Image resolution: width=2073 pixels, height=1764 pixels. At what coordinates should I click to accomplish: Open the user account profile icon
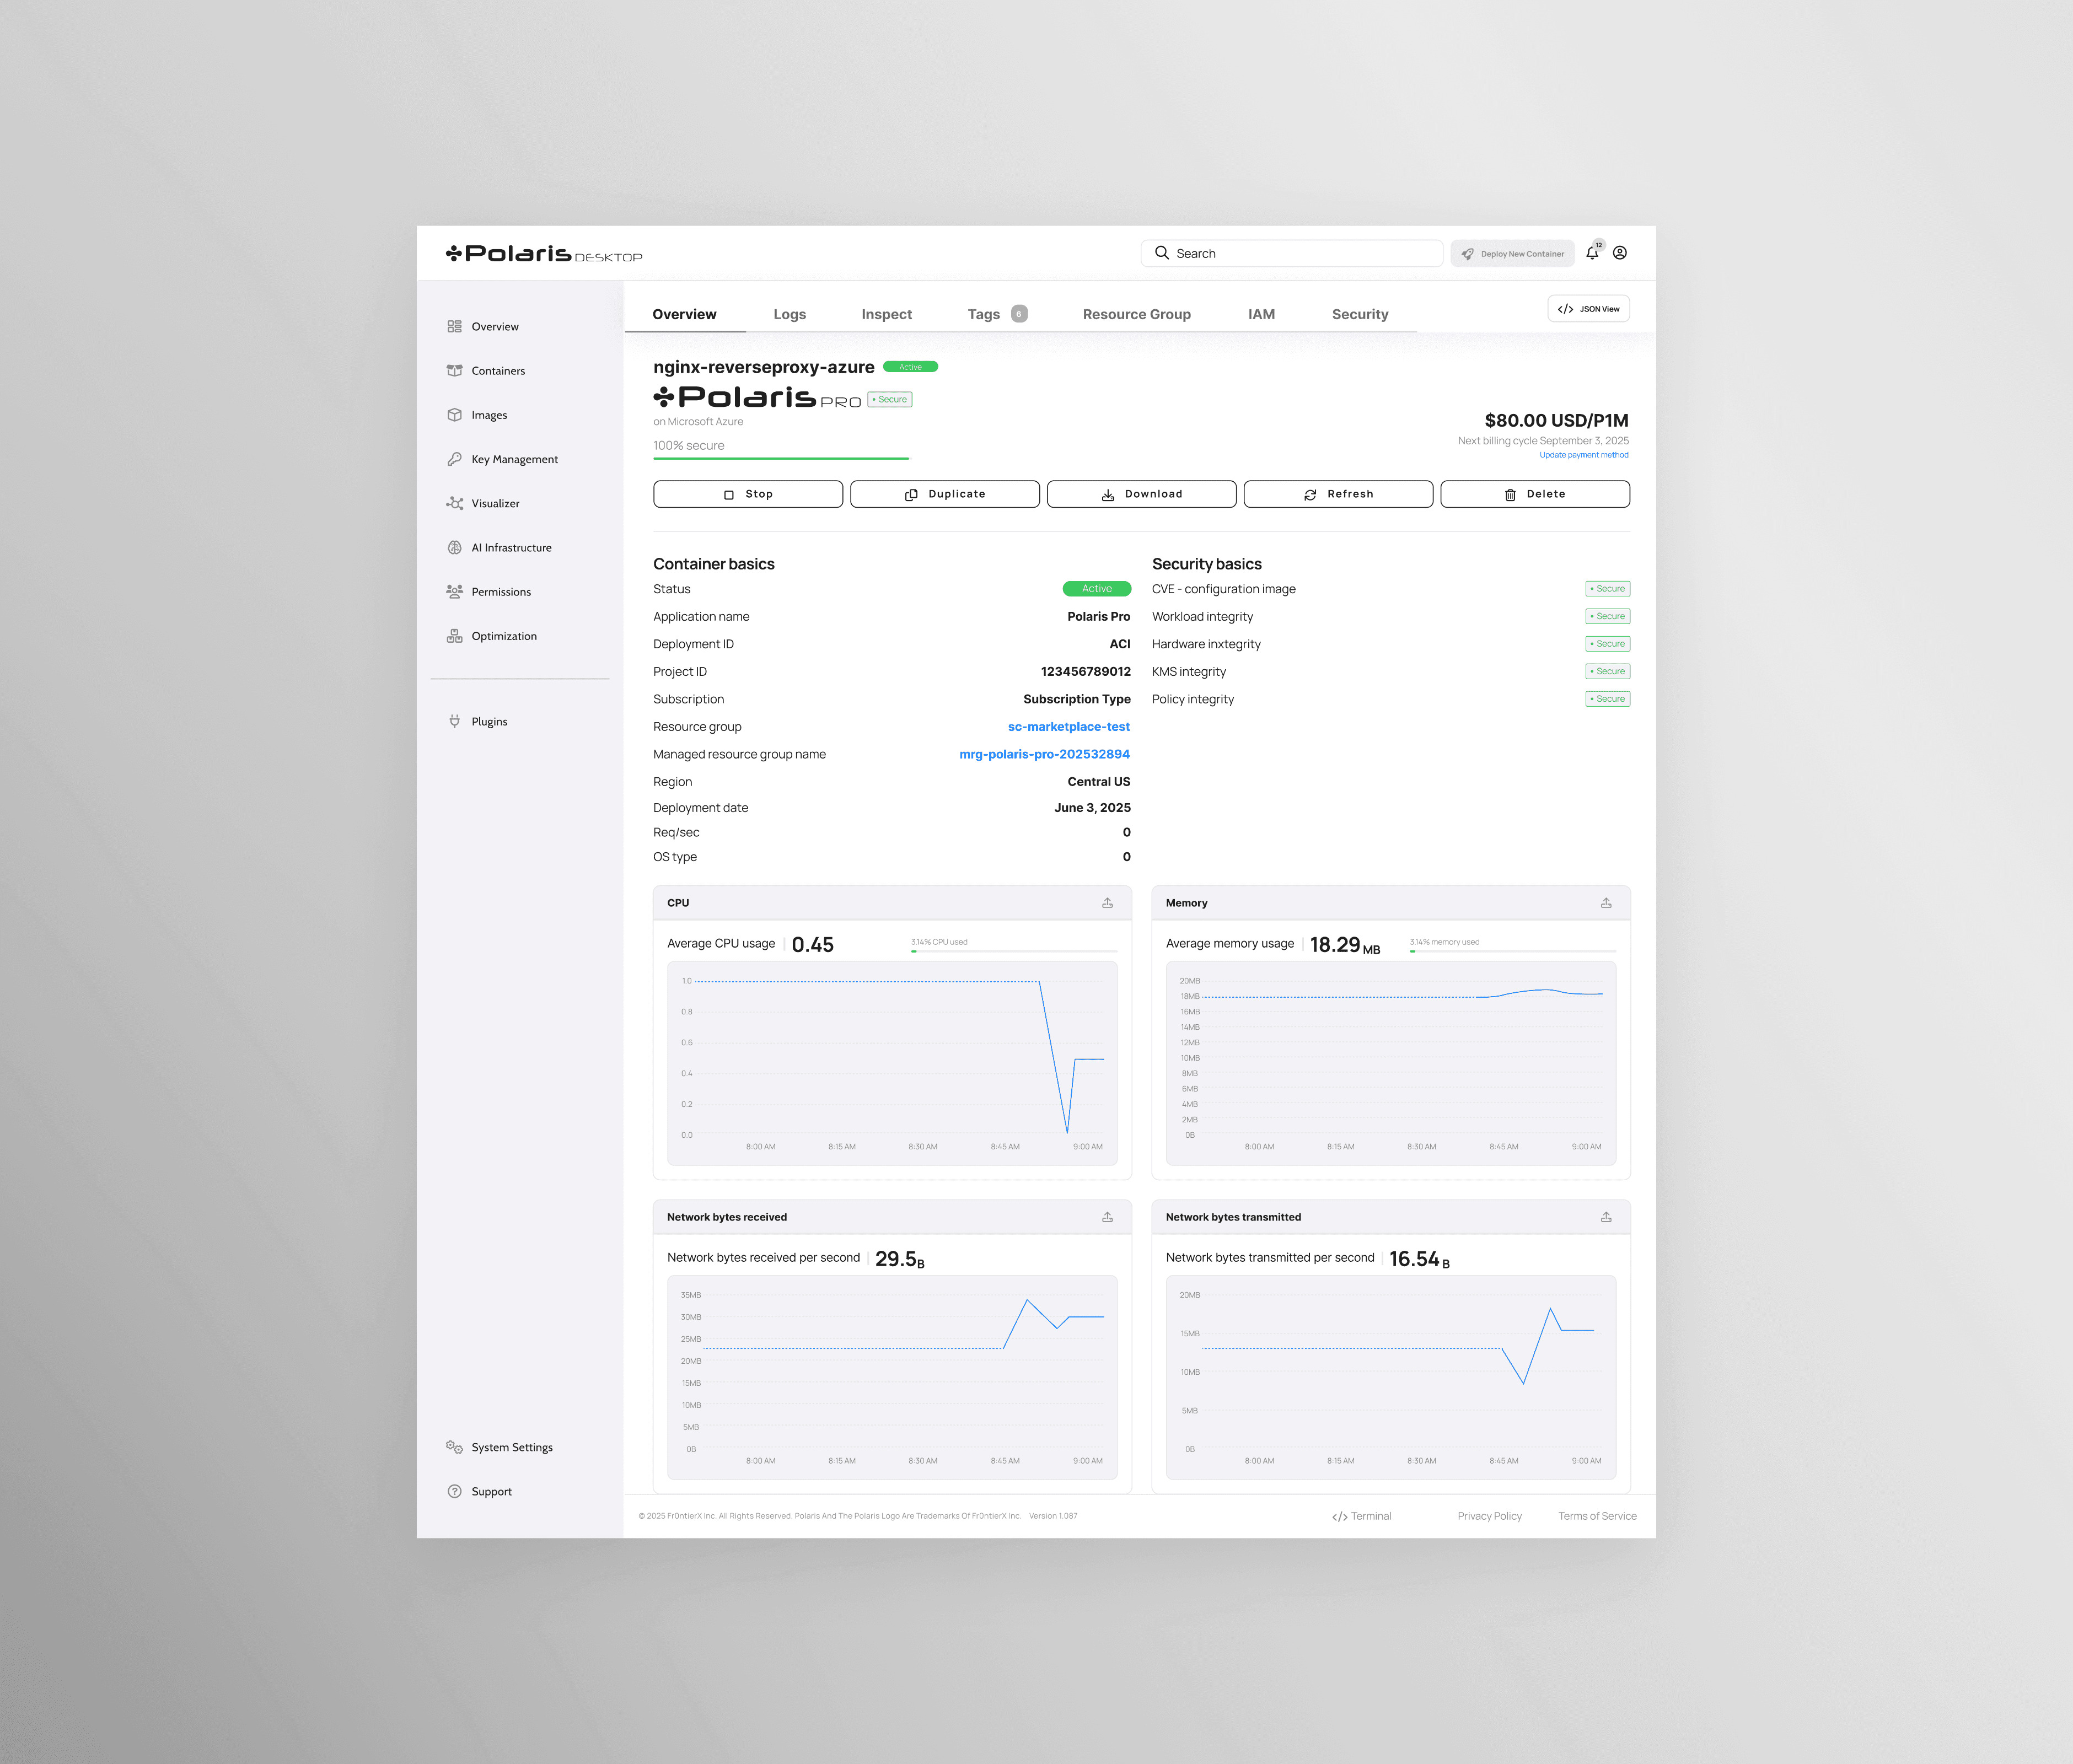(x=1620, y=253)
